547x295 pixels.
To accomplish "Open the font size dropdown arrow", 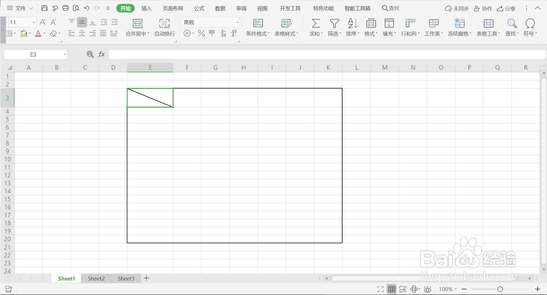I will [34, 22].
